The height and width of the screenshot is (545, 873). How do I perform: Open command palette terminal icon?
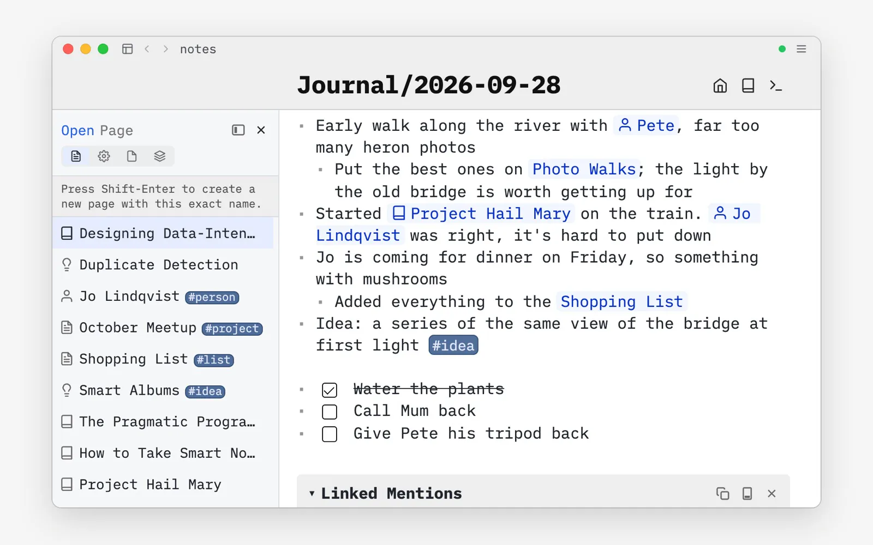coord(776,86)
